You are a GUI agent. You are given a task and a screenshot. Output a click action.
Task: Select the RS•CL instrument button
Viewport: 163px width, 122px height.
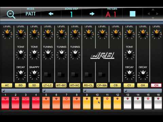[88, 85]
